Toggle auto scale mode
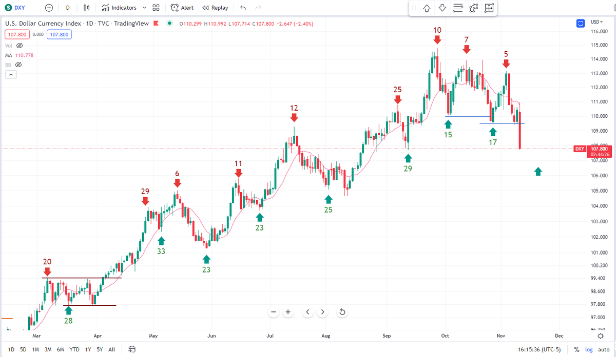 pos(604,349)
